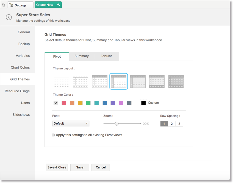The height and width of the screenshot is (183, 233).
Task: Open the Font dropdown set to Default
Action: [71, 123]
